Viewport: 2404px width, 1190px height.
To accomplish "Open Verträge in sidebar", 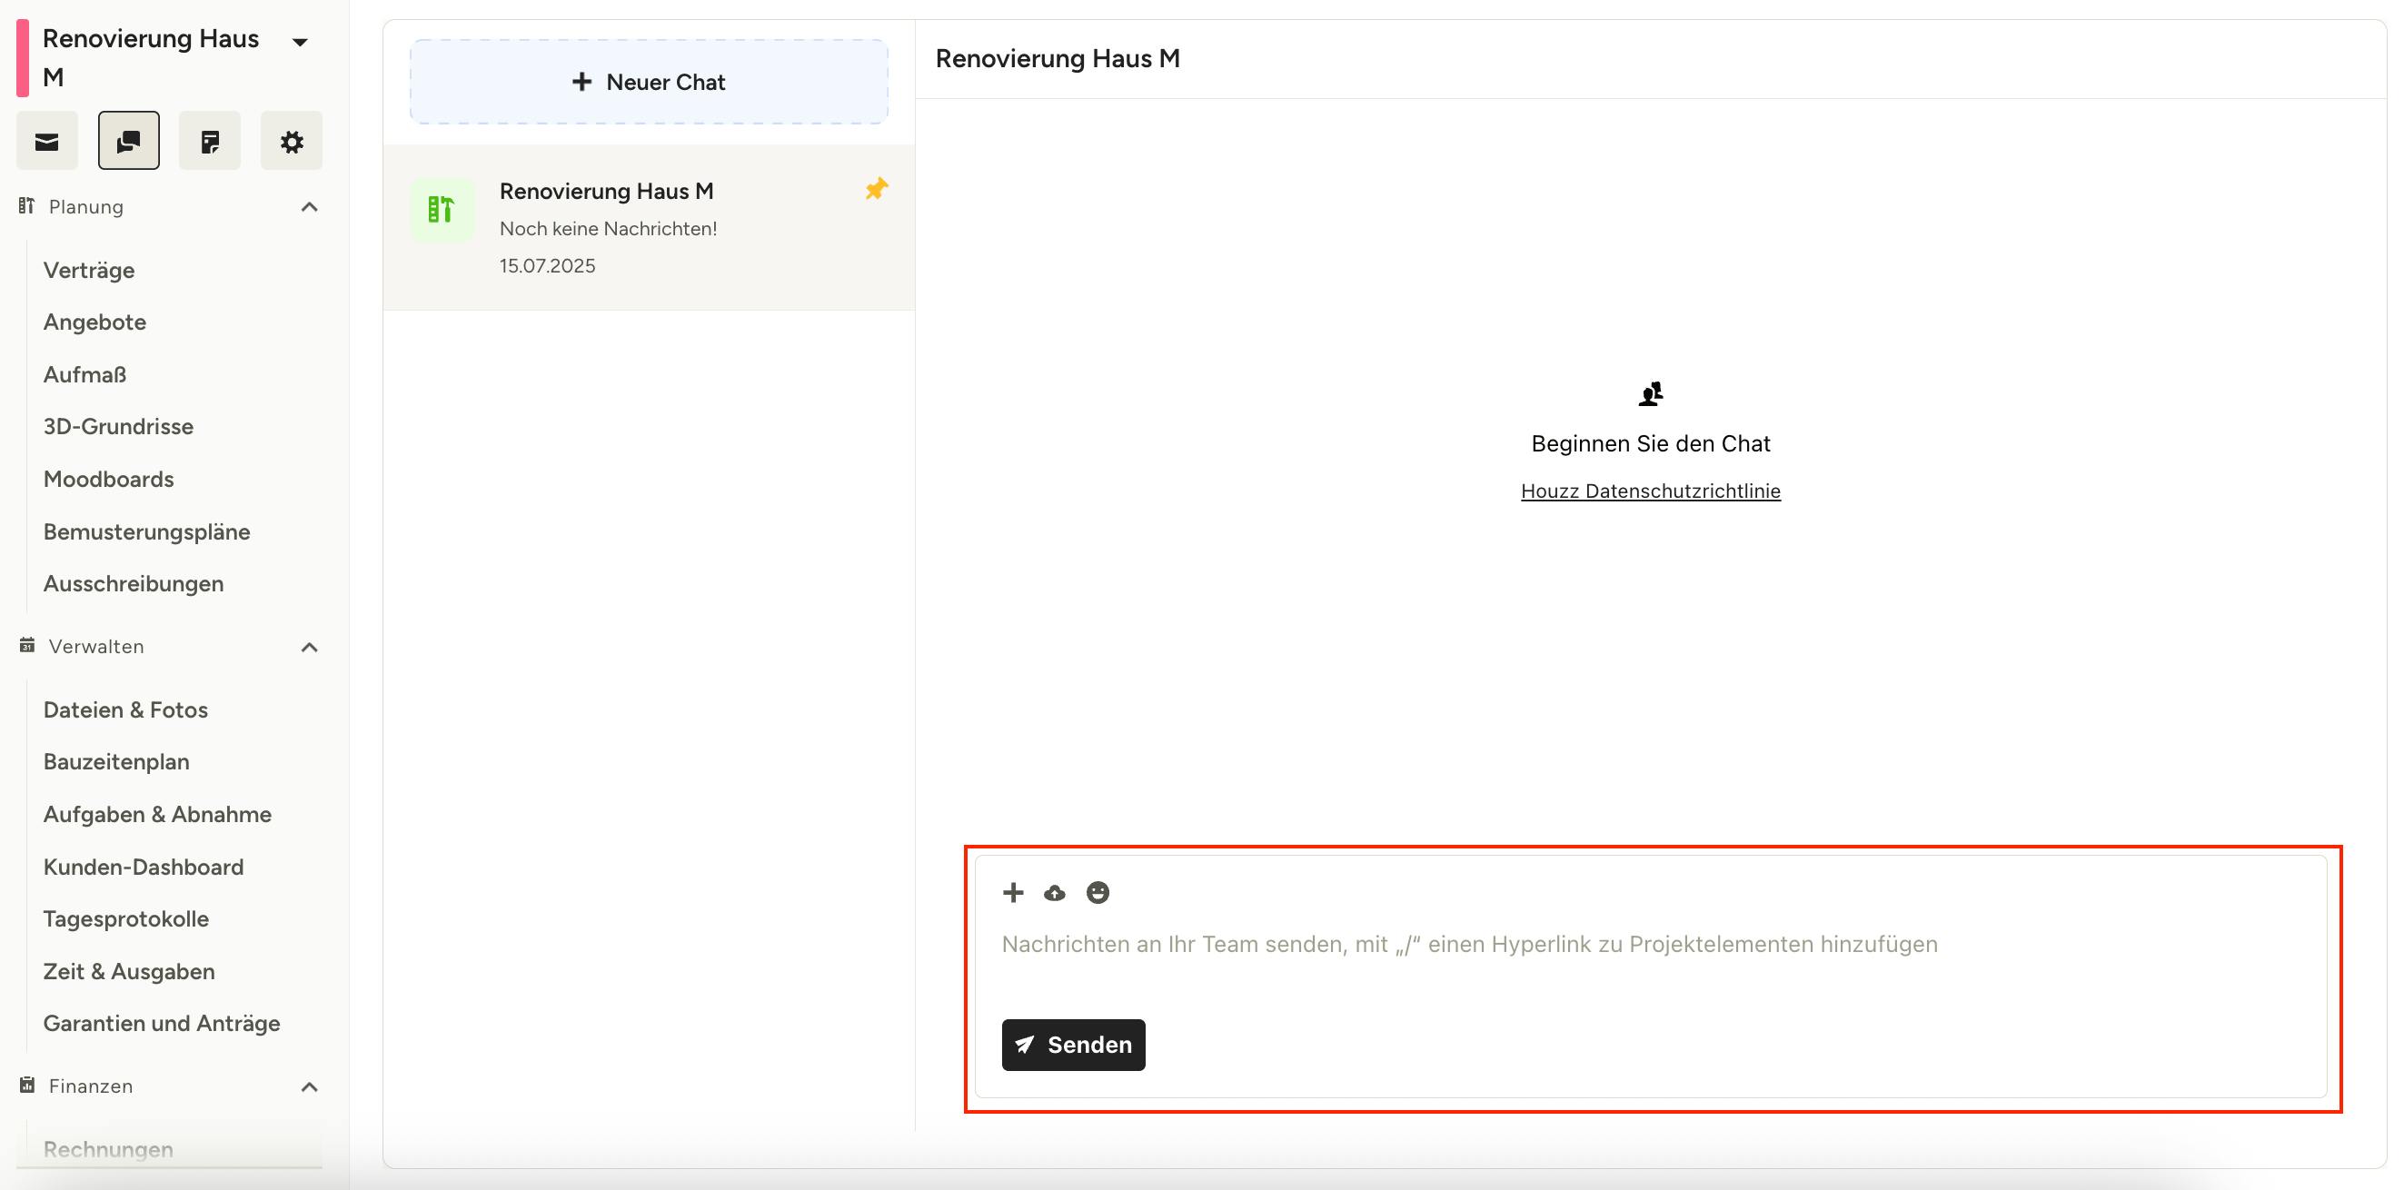I will click(89, 270).
